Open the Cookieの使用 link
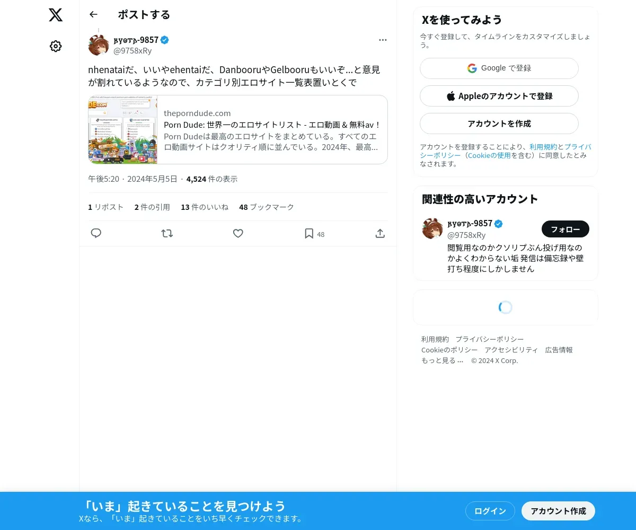The height and width of the screenshot is (530, 636). [489, 155]
